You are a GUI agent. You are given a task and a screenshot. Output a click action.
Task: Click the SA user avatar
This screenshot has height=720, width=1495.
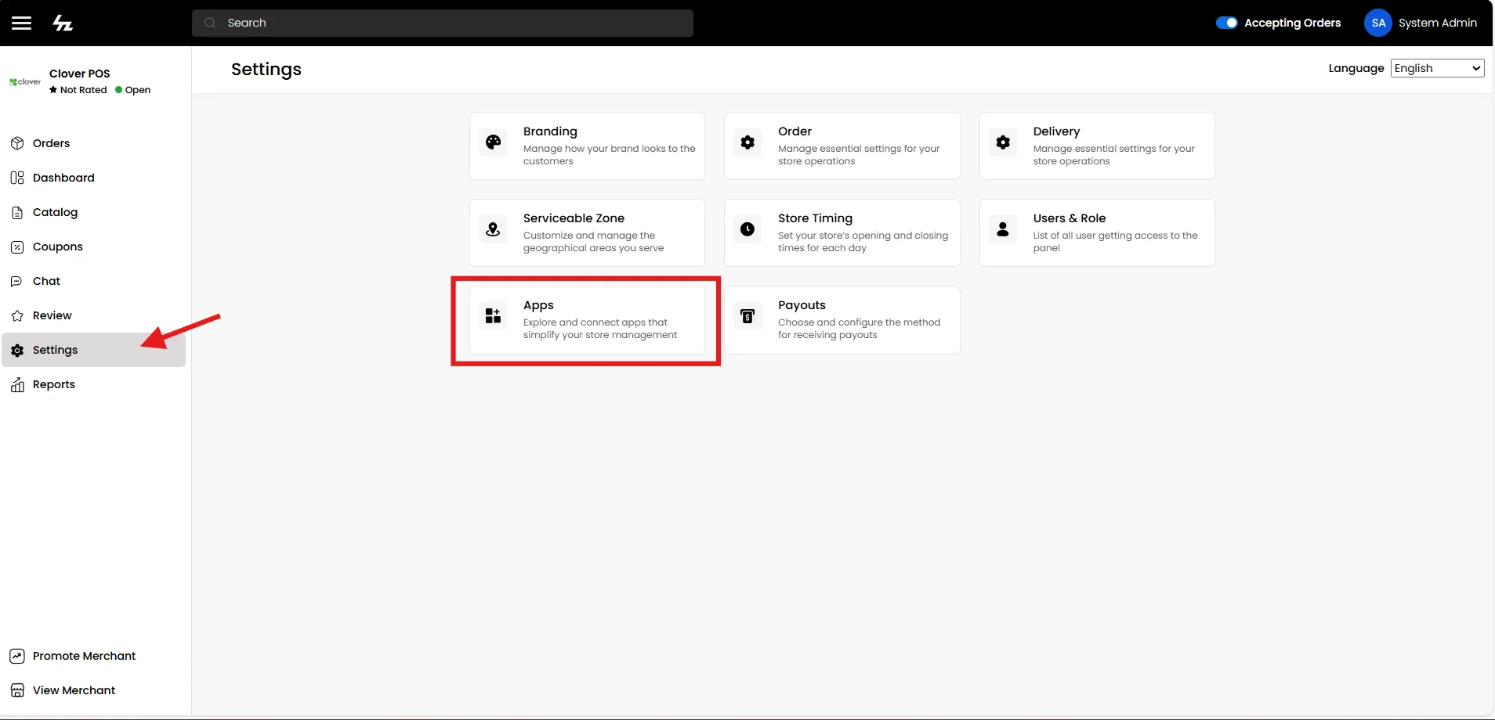1378,23
